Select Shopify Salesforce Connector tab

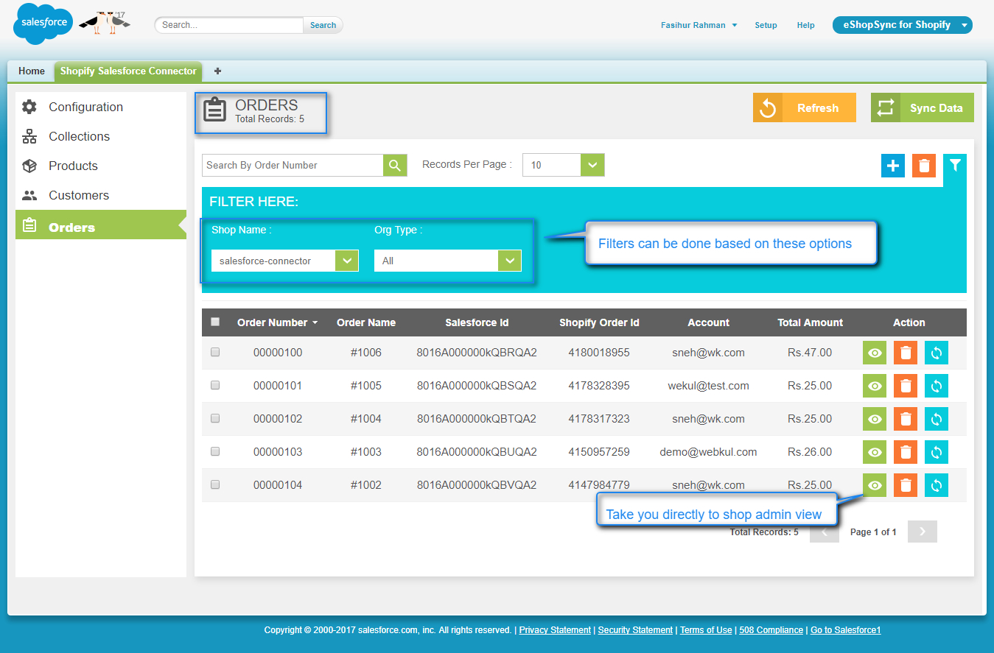128,71
